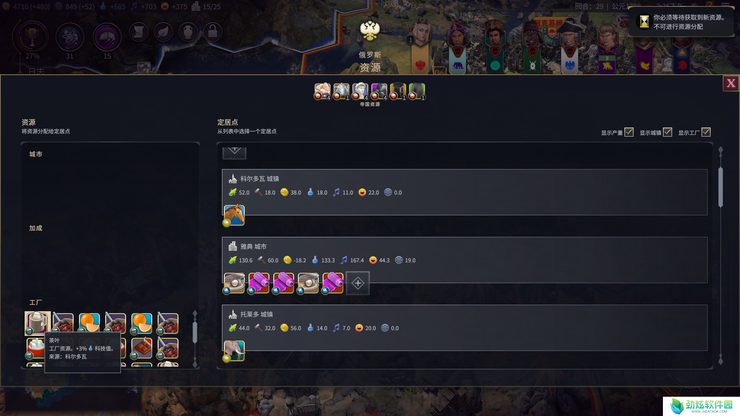
Task: Select the chocolate factory resource icon
Action: 141,348
